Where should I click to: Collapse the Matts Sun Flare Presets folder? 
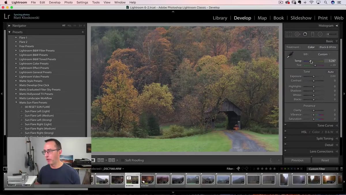coord(16,102)
